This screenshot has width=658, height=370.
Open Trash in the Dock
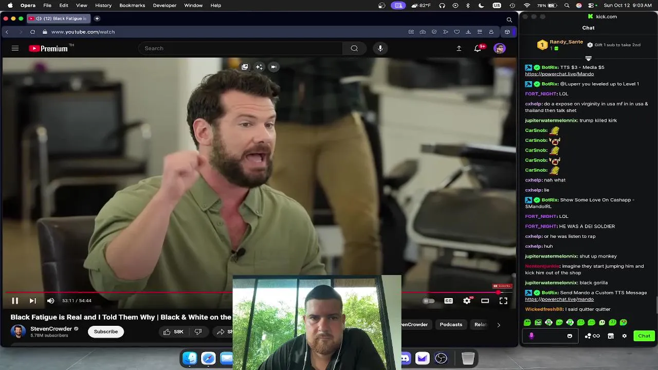(x=468, y=358)
